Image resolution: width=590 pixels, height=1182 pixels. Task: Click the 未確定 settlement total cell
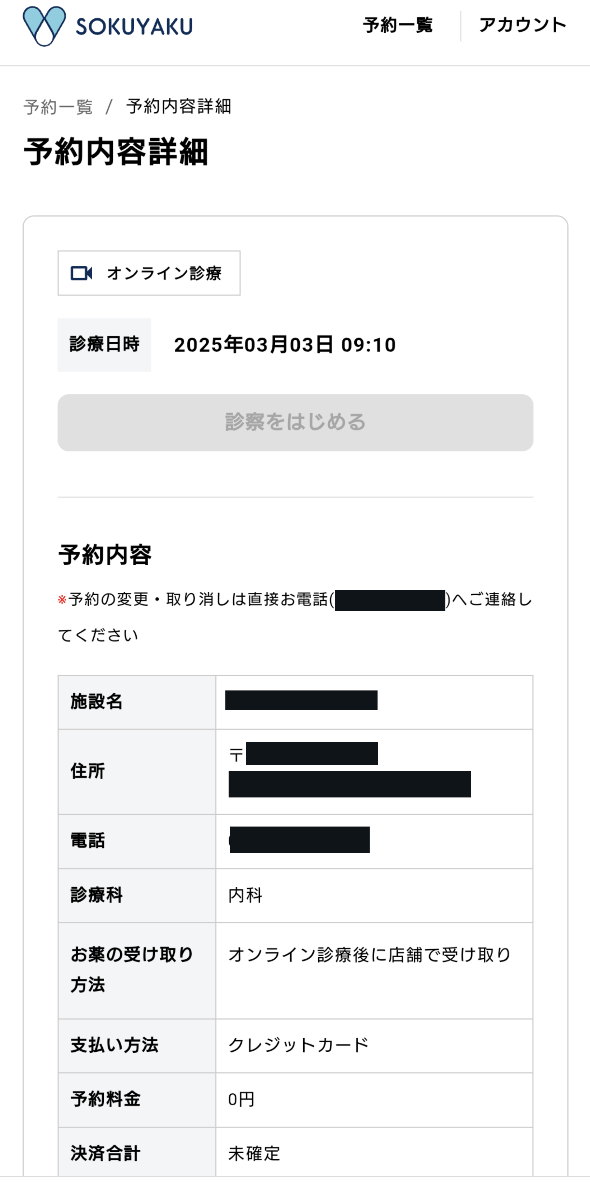pyautogui.click(x=374, y=1152)
